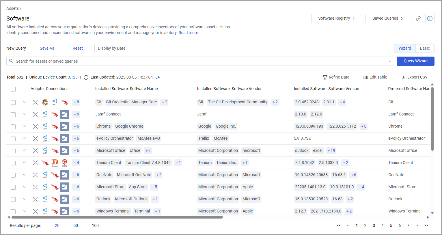Click the Reset link

click(78, 48)
